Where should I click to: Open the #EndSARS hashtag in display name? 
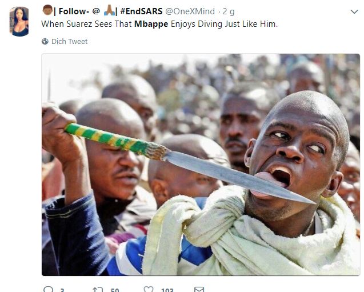(x=143, y=11)
